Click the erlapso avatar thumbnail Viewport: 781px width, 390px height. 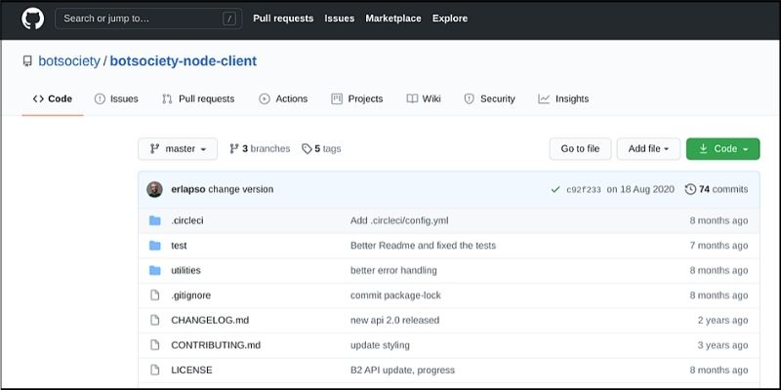pos(154,189)
